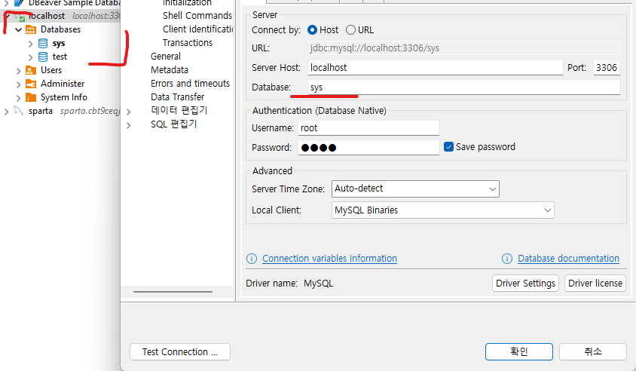This screenshot has width=636, height=371.
Task: Open the Metadata settings page
Action: (170, 70)
